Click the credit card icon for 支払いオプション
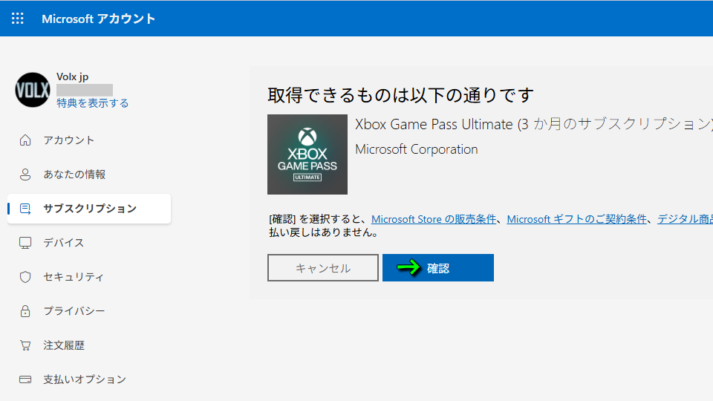 [x=25, y=379]
